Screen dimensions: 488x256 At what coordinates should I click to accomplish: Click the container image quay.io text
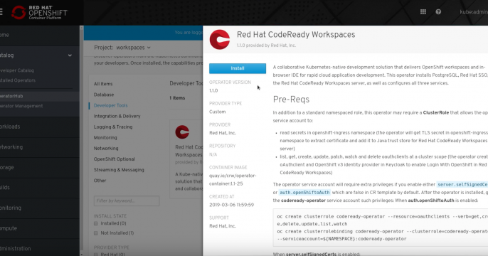[x=233, y=180]
